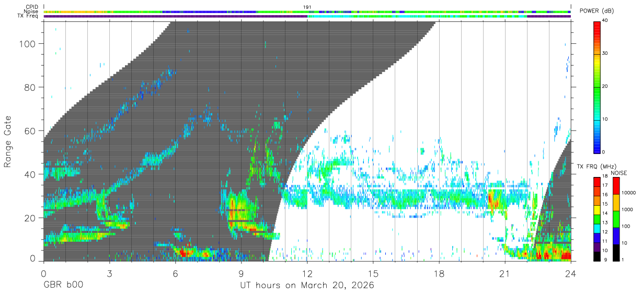Click the 15 hour tick label on the time axis
Screen dimensions: 642x296
[x=373, y=273]
